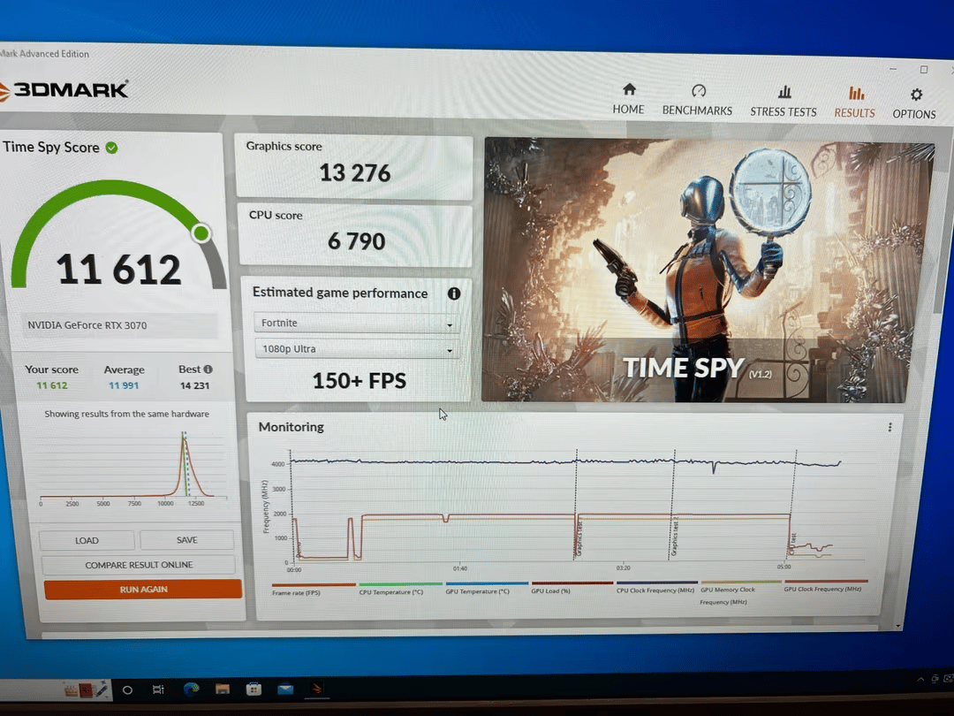Click the HOME tab label
The width and height of the screenshot is (954, 716).
pos(629,110)
